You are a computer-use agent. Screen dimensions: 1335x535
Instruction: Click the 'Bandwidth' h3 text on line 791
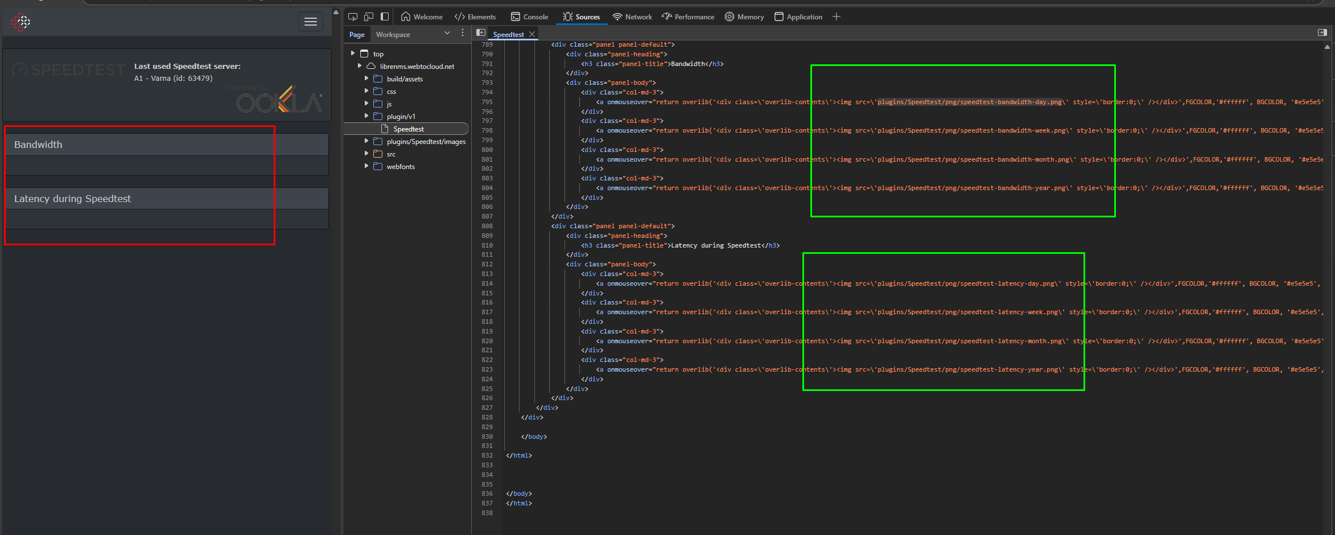pos(688,64)
